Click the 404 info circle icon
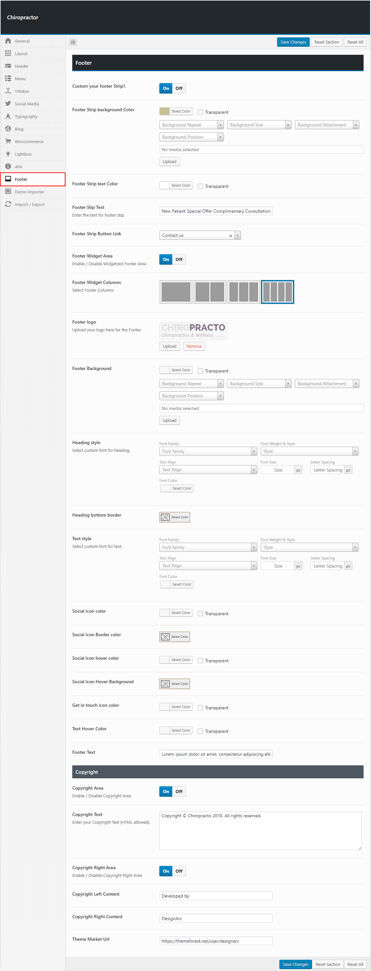 8,167
